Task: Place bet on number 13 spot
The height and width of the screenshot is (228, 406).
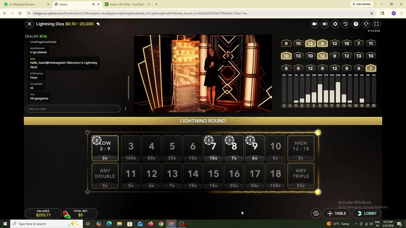Action: (x=172, y=176)
